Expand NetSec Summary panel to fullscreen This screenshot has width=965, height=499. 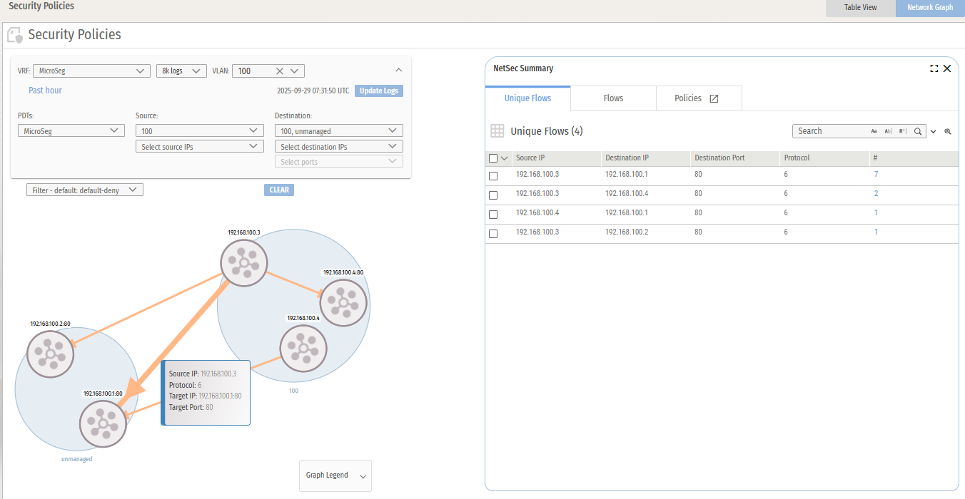[934, 68]
